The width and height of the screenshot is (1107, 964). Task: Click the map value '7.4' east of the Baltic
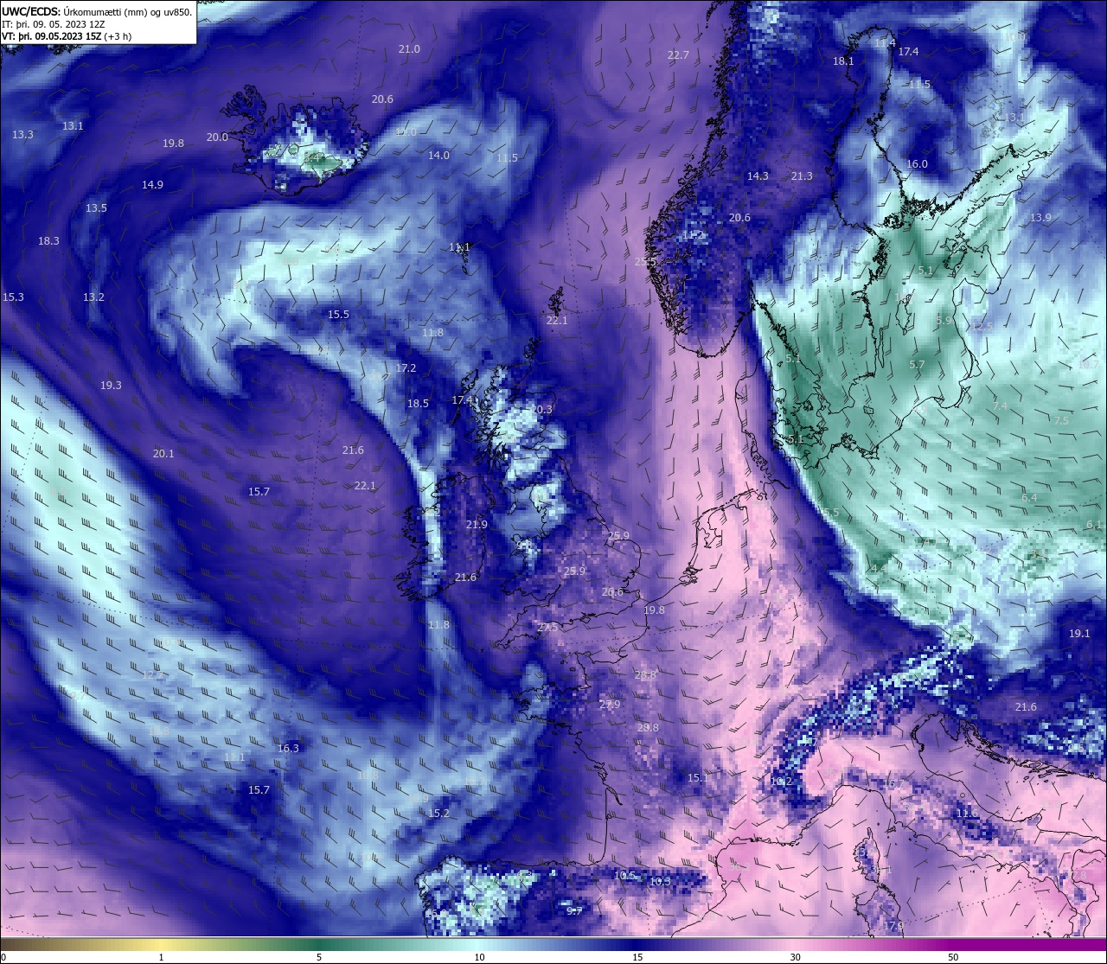point(1000,406)
